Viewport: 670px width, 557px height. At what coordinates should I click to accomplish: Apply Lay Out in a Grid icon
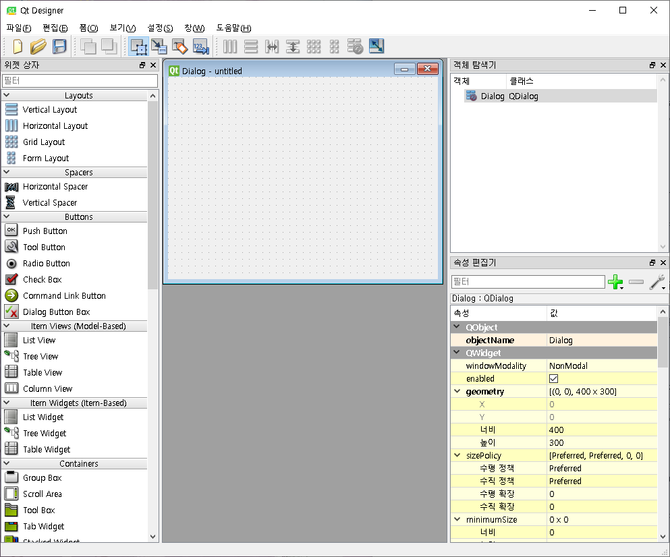click(x=314, y=46)
